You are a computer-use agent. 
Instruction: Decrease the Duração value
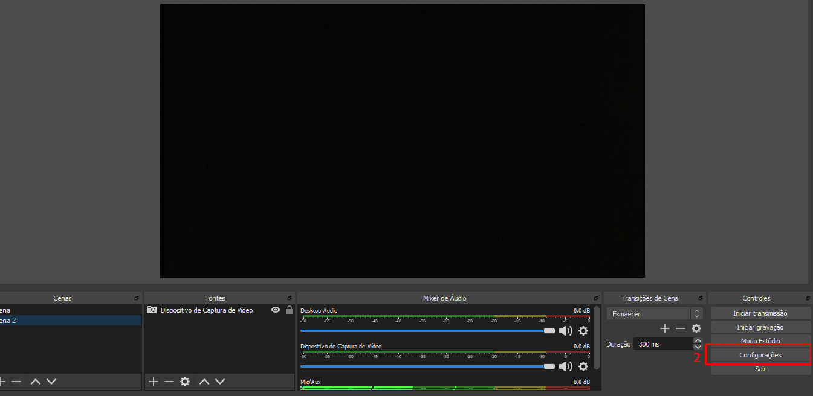(698, 347)
